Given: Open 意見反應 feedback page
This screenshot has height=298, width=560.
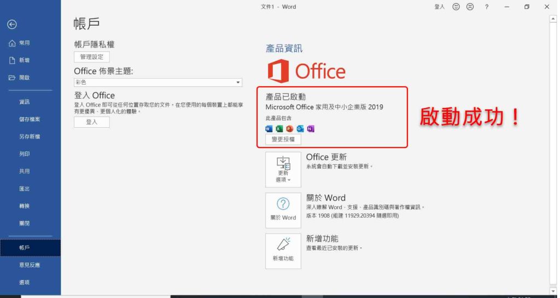Looking at the screenshot, I should point(30,265).
